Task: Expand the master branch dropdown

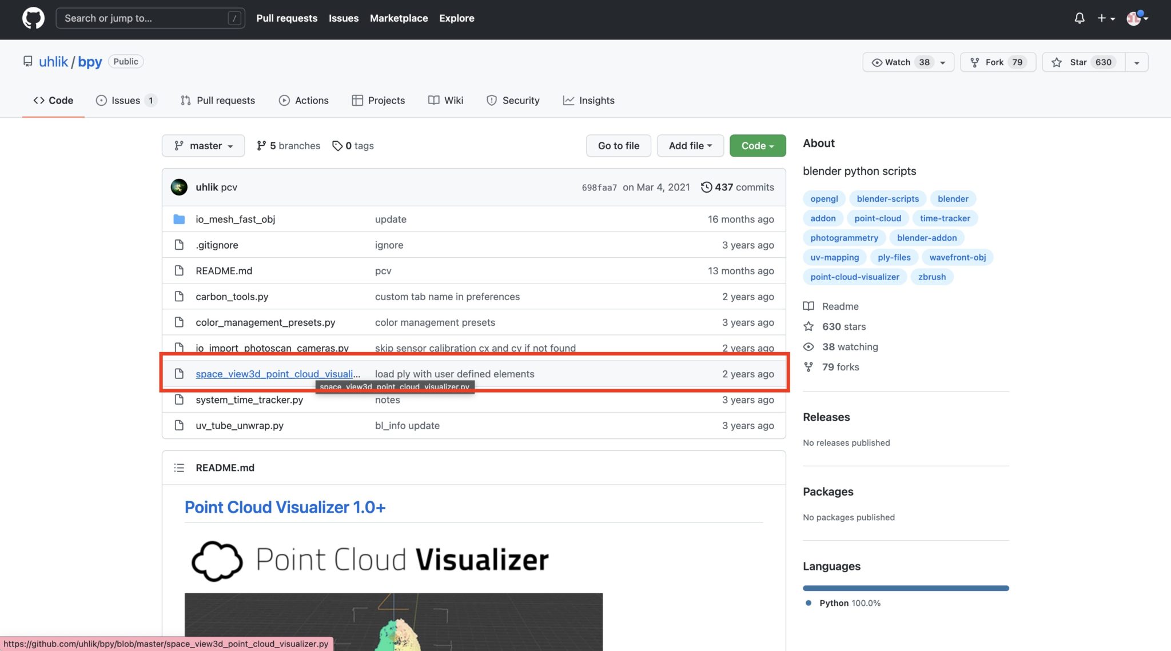Action: 204,146
